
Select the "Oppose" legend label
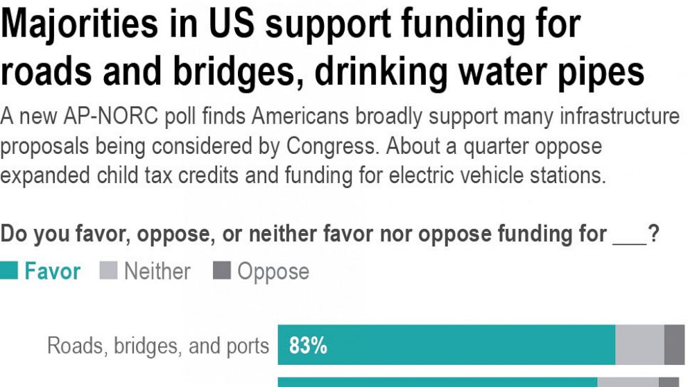273,271
